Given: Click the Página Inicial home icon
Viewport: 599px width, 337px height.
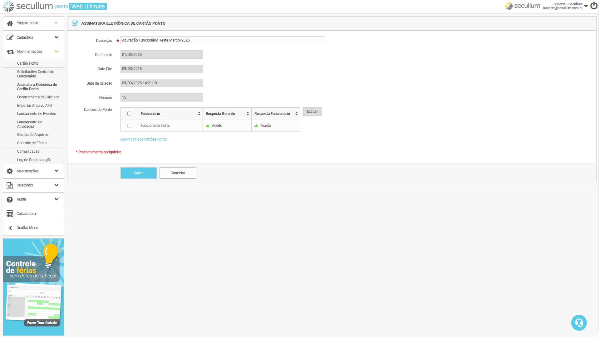Looking at the screenshot, I should (x=10, y=23).
